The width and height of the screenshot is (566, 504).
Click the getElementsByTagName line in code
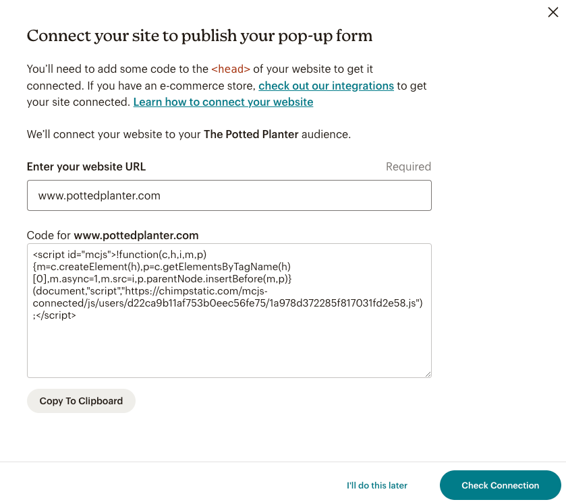click(x=162, y=267)
